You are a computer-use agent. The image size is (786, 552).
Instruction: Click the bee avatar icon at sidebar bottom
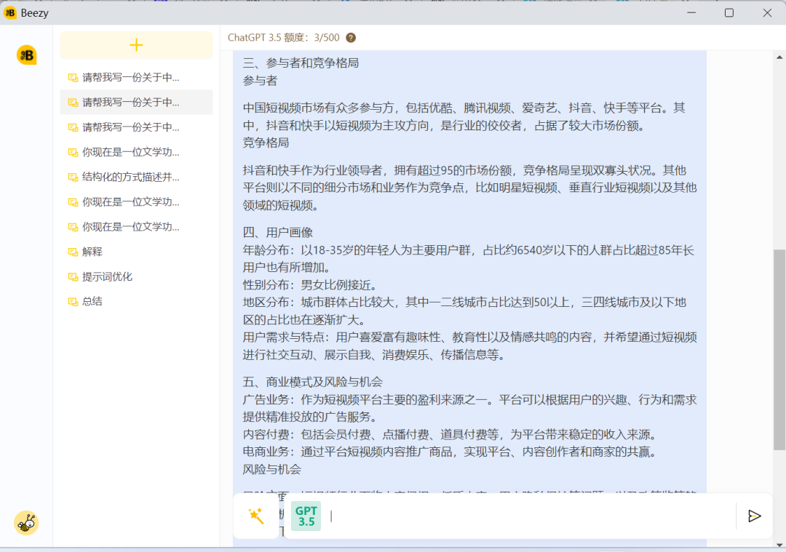26,523
